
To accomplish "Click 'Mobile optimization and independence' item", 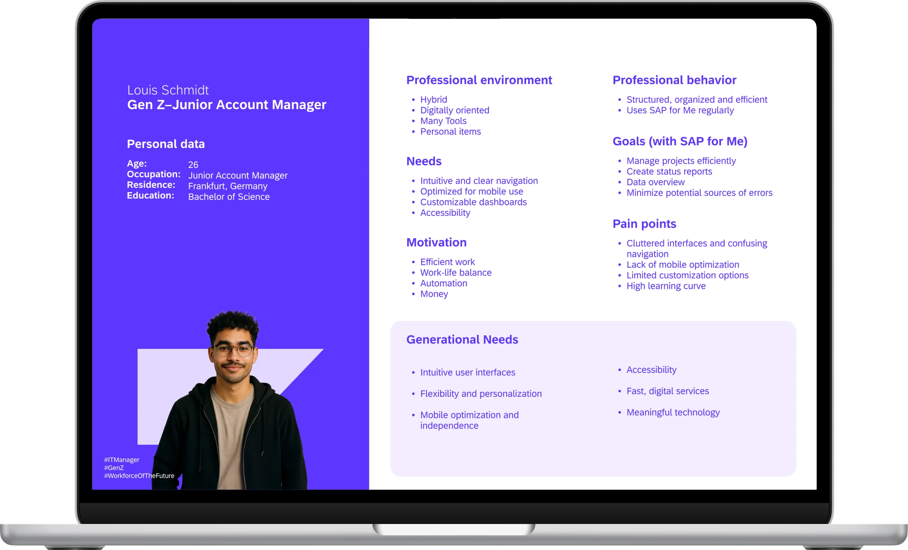I will (470, 420).
